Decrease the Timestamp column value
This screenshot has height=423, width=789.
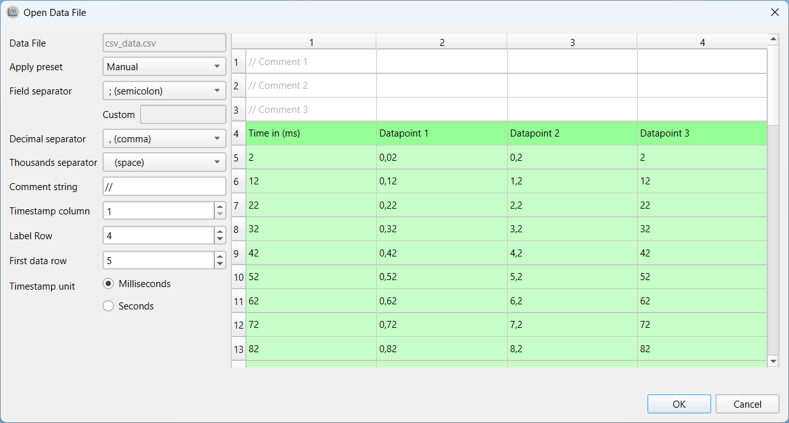click(220, 215)
